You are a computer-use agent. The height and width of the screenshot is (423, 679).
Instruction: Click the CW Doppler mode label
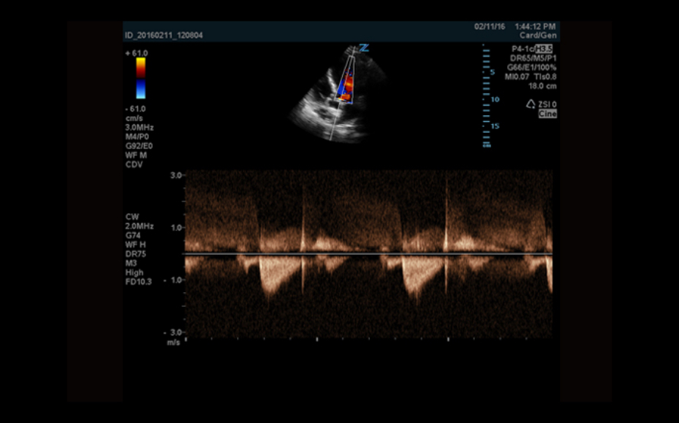[x=132, y=217]
